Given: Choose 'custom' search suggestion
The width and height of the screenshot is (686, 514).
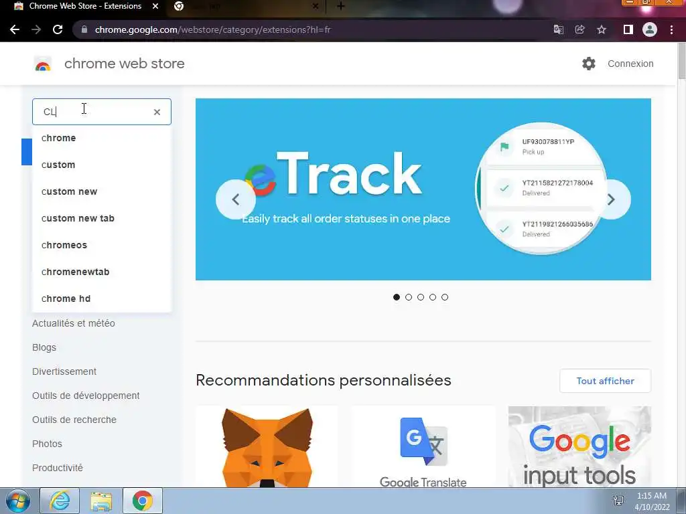Looking at the screenshot, I should 102,165.
